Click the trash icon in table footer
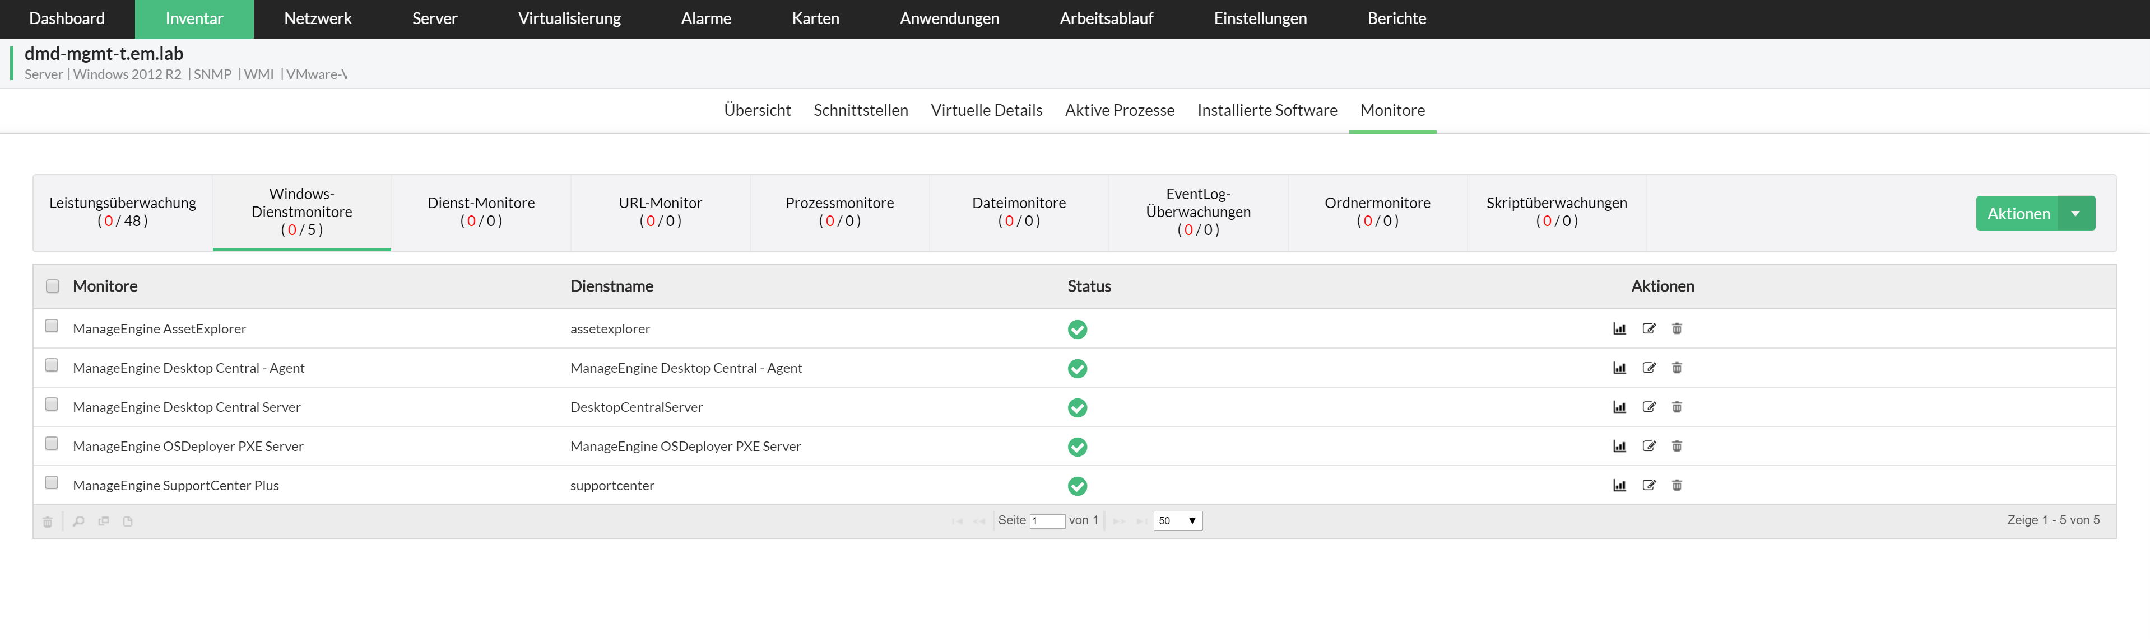Screen dimensions: 2150x639 point(48,521)
